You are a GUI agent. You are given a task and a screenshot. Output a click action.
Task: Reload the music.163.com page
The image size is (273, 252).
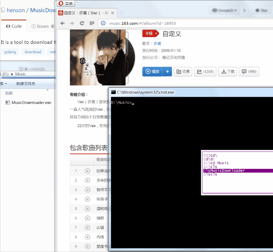pos(82,23)
